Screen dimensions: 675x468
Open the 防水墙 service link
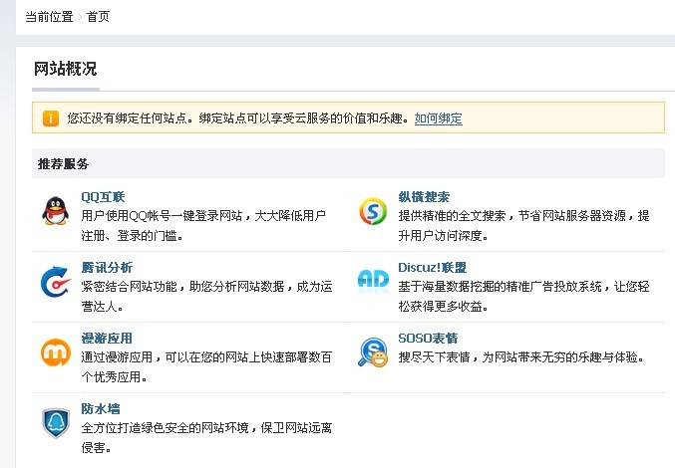(101, 408)
